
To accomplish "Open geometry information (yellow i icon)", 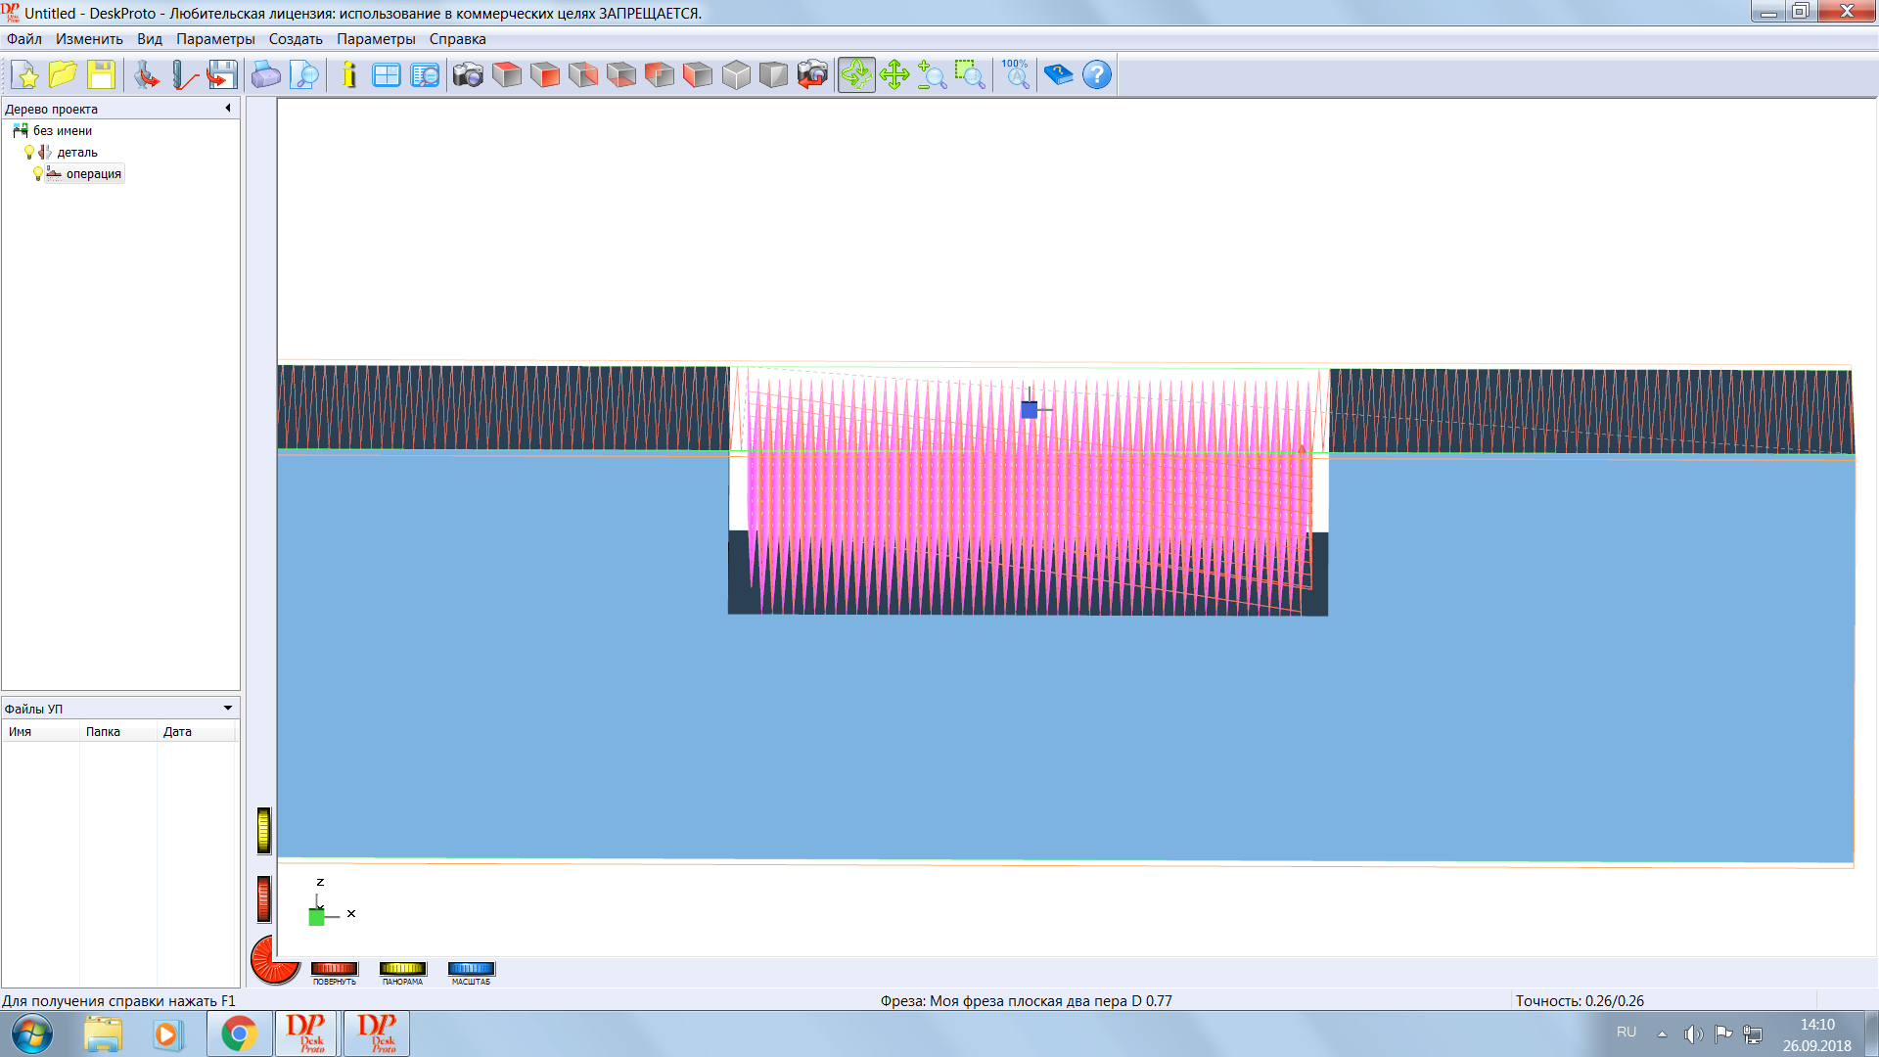I will [x=349, y=75].
